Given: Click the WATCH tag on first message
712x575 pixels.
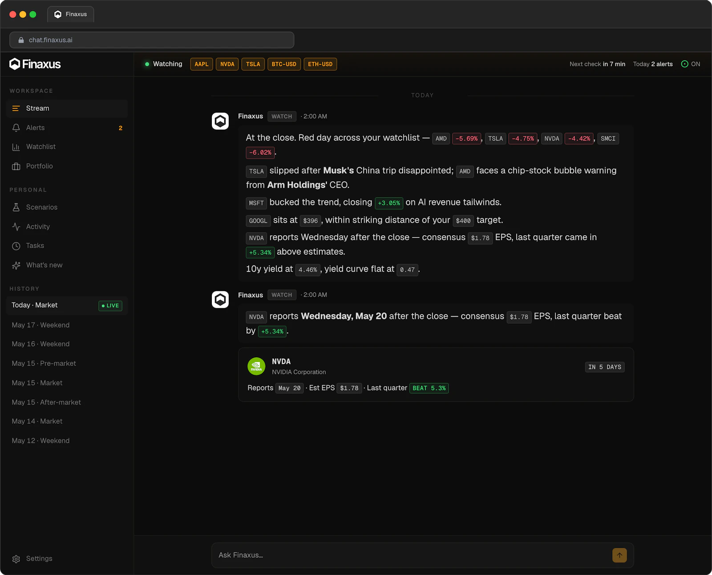Looking at the screenshot, I should tap(282, 117).
